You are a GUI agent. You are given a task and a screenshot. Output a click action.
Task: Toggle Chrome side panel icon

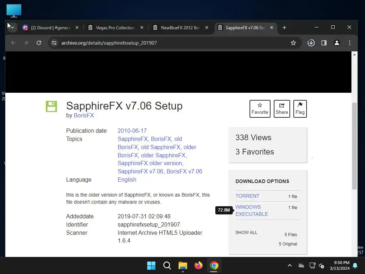pos(324,43)
